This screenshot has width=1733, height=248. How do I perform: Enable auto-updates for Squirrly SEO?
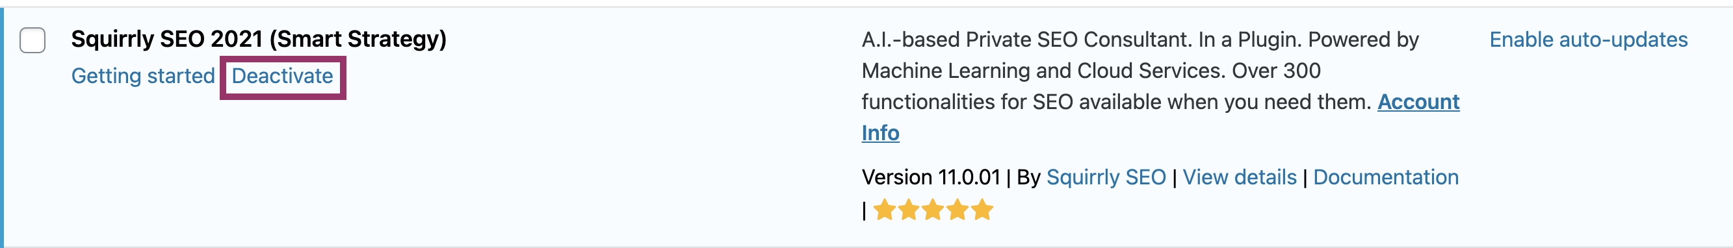[1588, 40]
